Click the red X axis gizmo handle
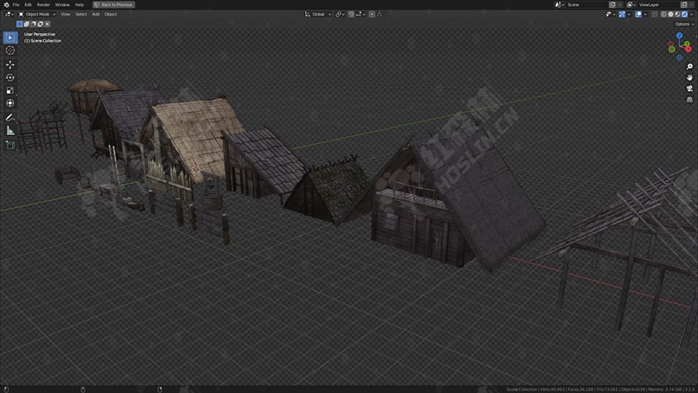The width and height of the screenshot is (698, 393). point(688,49)
